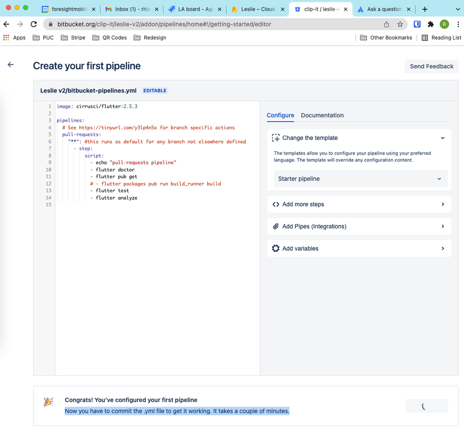Open a new browser tab
464x436 pixels.
tap(425, 9)
